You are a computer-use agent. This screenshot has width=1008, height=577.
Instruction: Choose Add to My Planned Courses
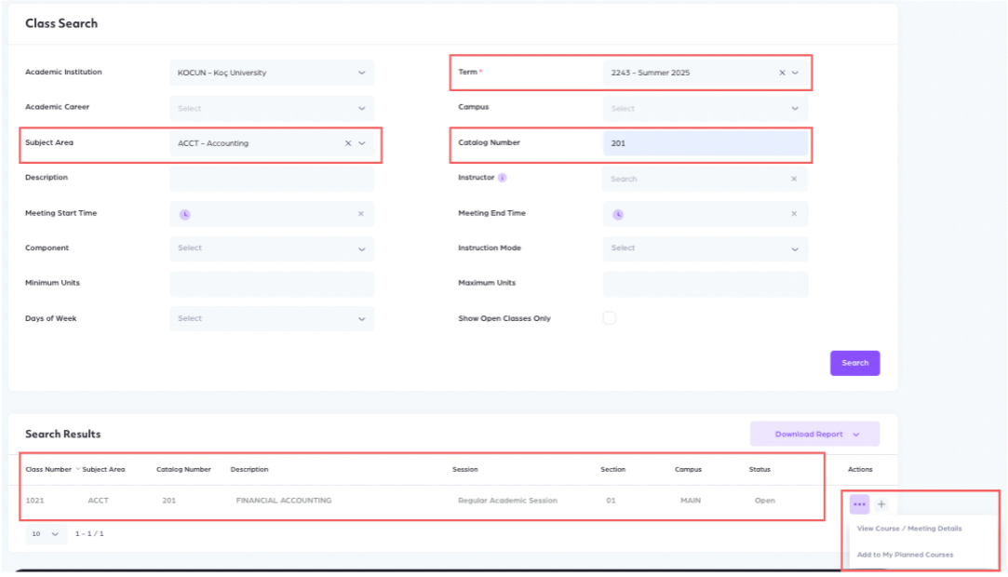pos(905,555)
